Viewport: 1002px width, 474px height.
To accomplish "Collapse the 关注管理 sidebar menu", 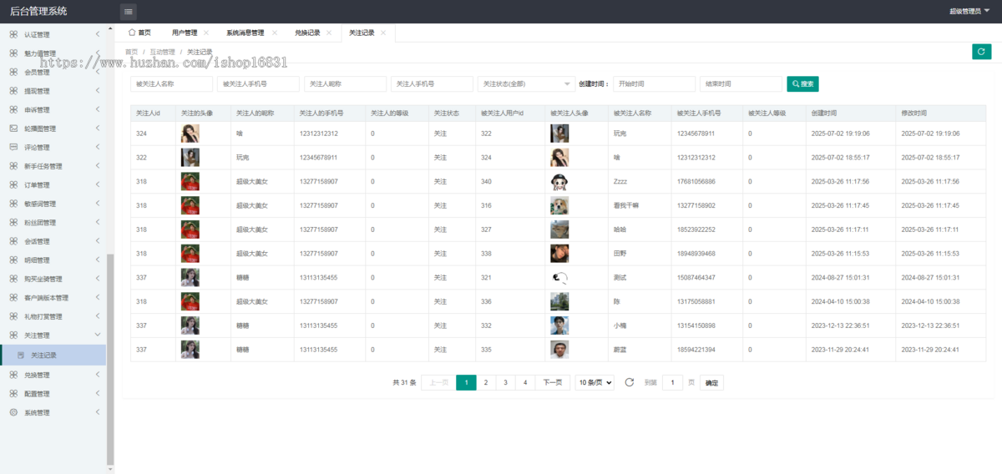I will tap(54, 335).
